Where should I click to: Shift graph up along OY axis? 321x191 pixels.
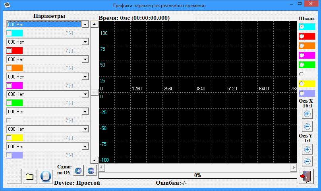(91, 171)
